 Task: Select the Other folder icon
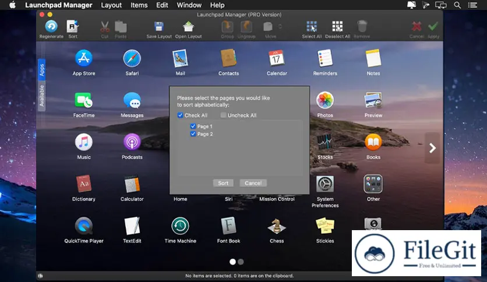click(373, 184)
